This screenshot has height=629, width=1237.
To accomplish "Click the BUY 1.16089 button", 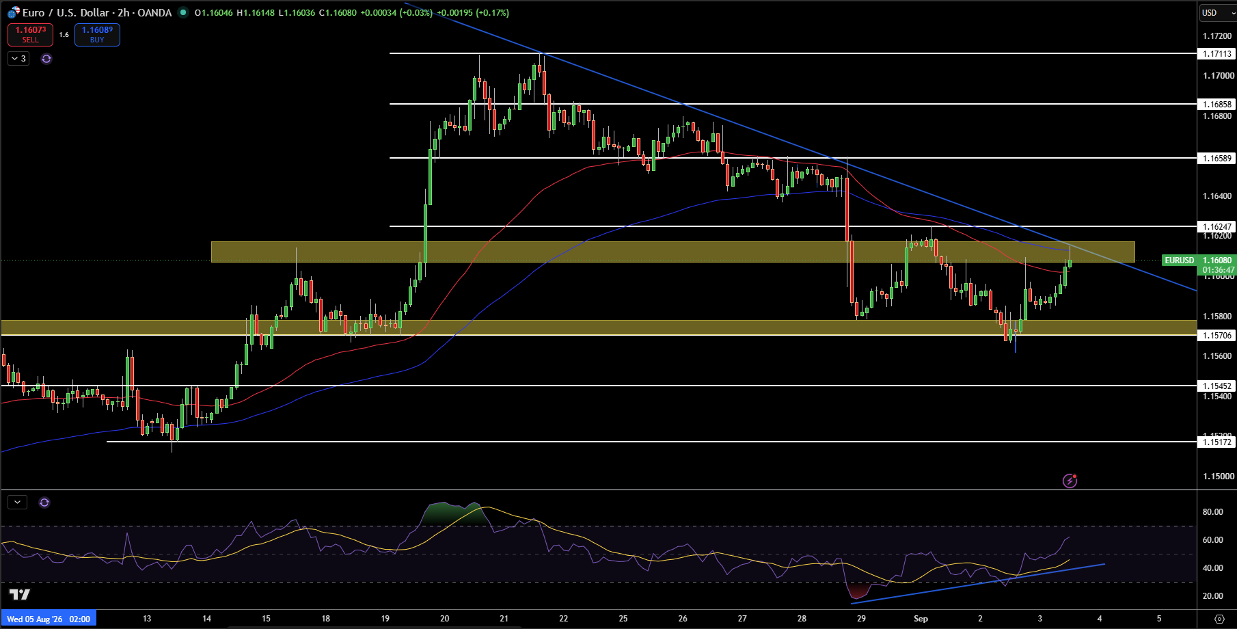I will (x=97, y=35).
